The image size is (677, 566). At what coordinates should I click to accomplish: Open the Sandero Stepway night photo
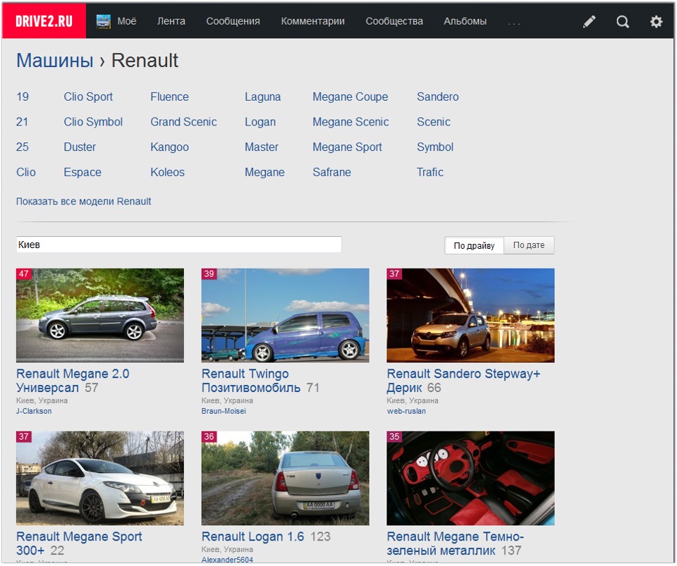point(470,315)
